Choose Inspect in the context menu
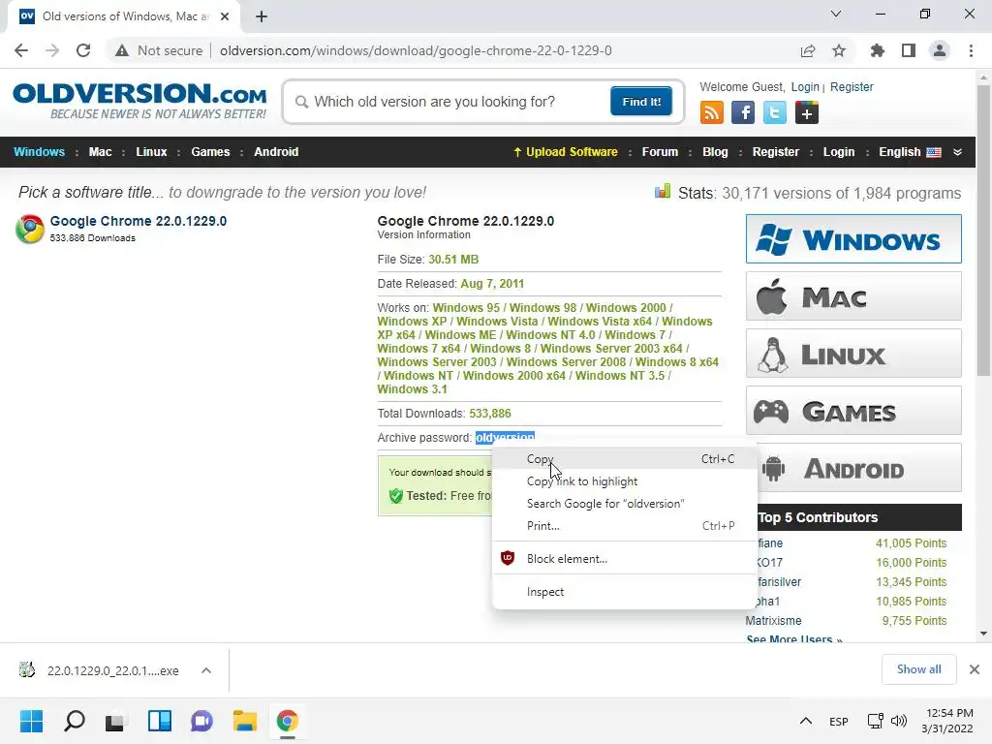This screenshot has width=992, height=744. pyautogui.click(x=625, y=592)
